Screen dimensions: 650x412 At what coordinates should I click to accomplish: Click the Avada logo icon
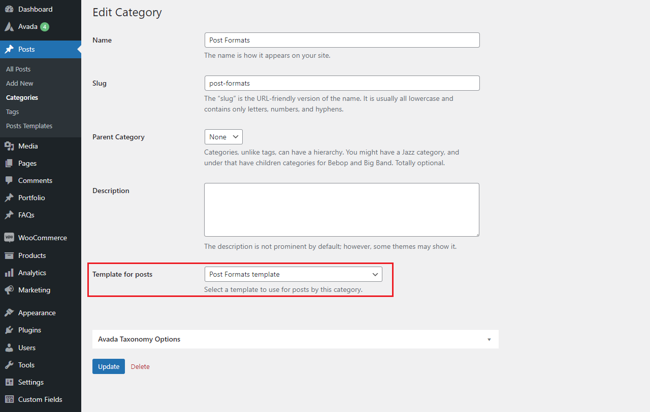[x=9, y=26]
